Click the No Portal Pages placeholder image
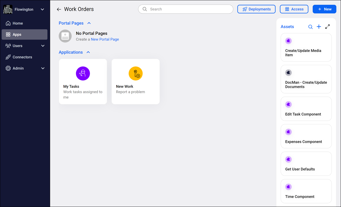The height and width of the screenshot is (207, 341). click(65, 36)
